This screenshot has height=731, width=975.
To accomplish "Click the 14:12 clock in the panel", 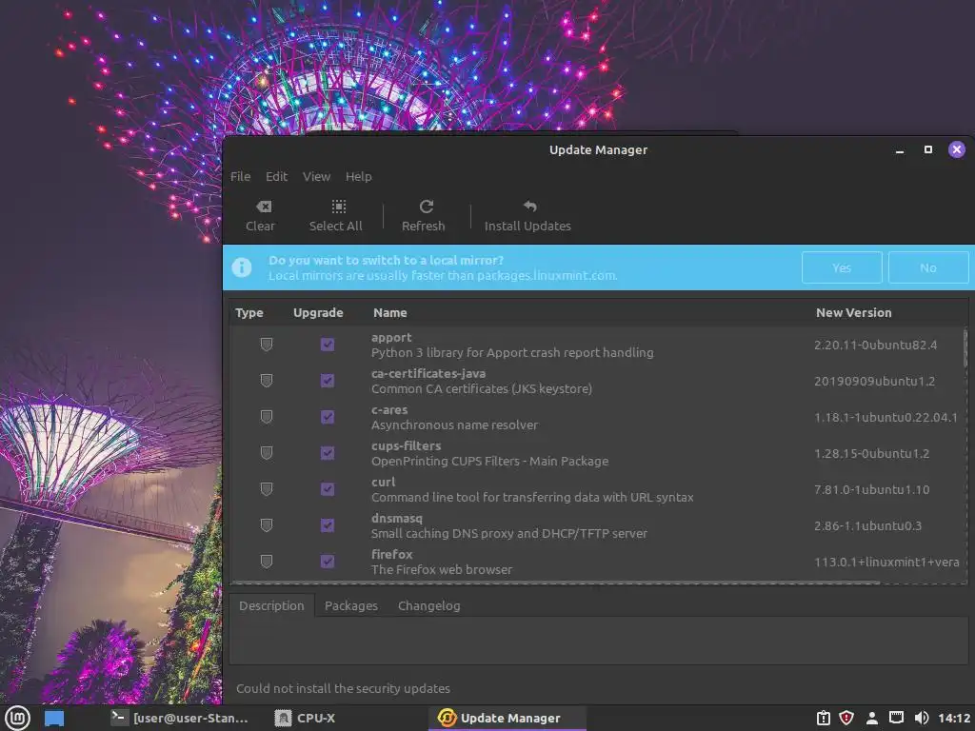I will coord(954,718).
